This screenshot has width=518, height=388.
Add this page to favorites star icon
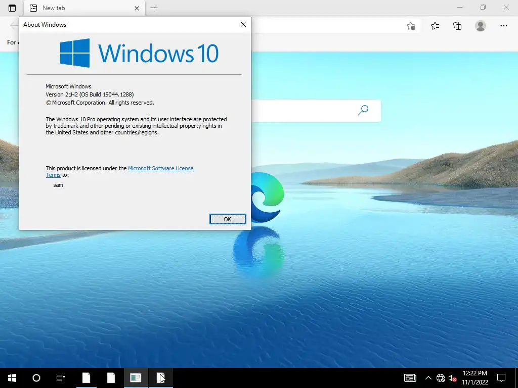[x=411, y=26]
